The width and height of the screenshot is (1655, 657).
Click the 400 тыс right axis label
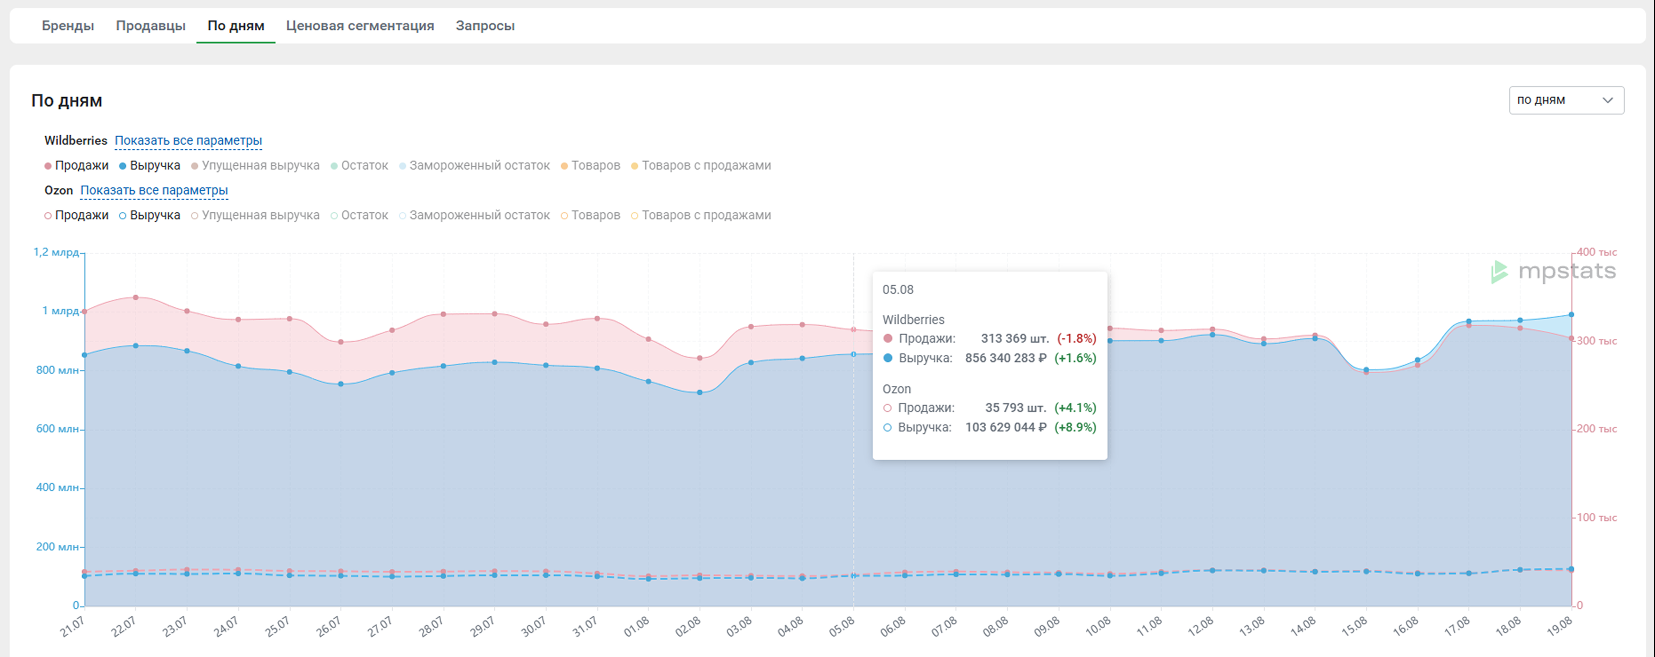pos(1597,252)
